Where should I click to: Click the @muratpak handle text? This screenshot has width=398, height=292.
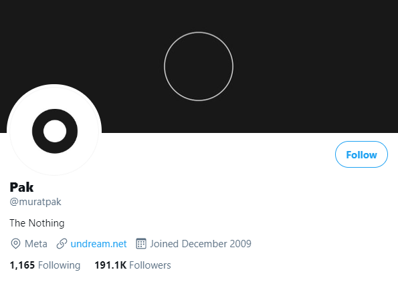click(35, 202)
